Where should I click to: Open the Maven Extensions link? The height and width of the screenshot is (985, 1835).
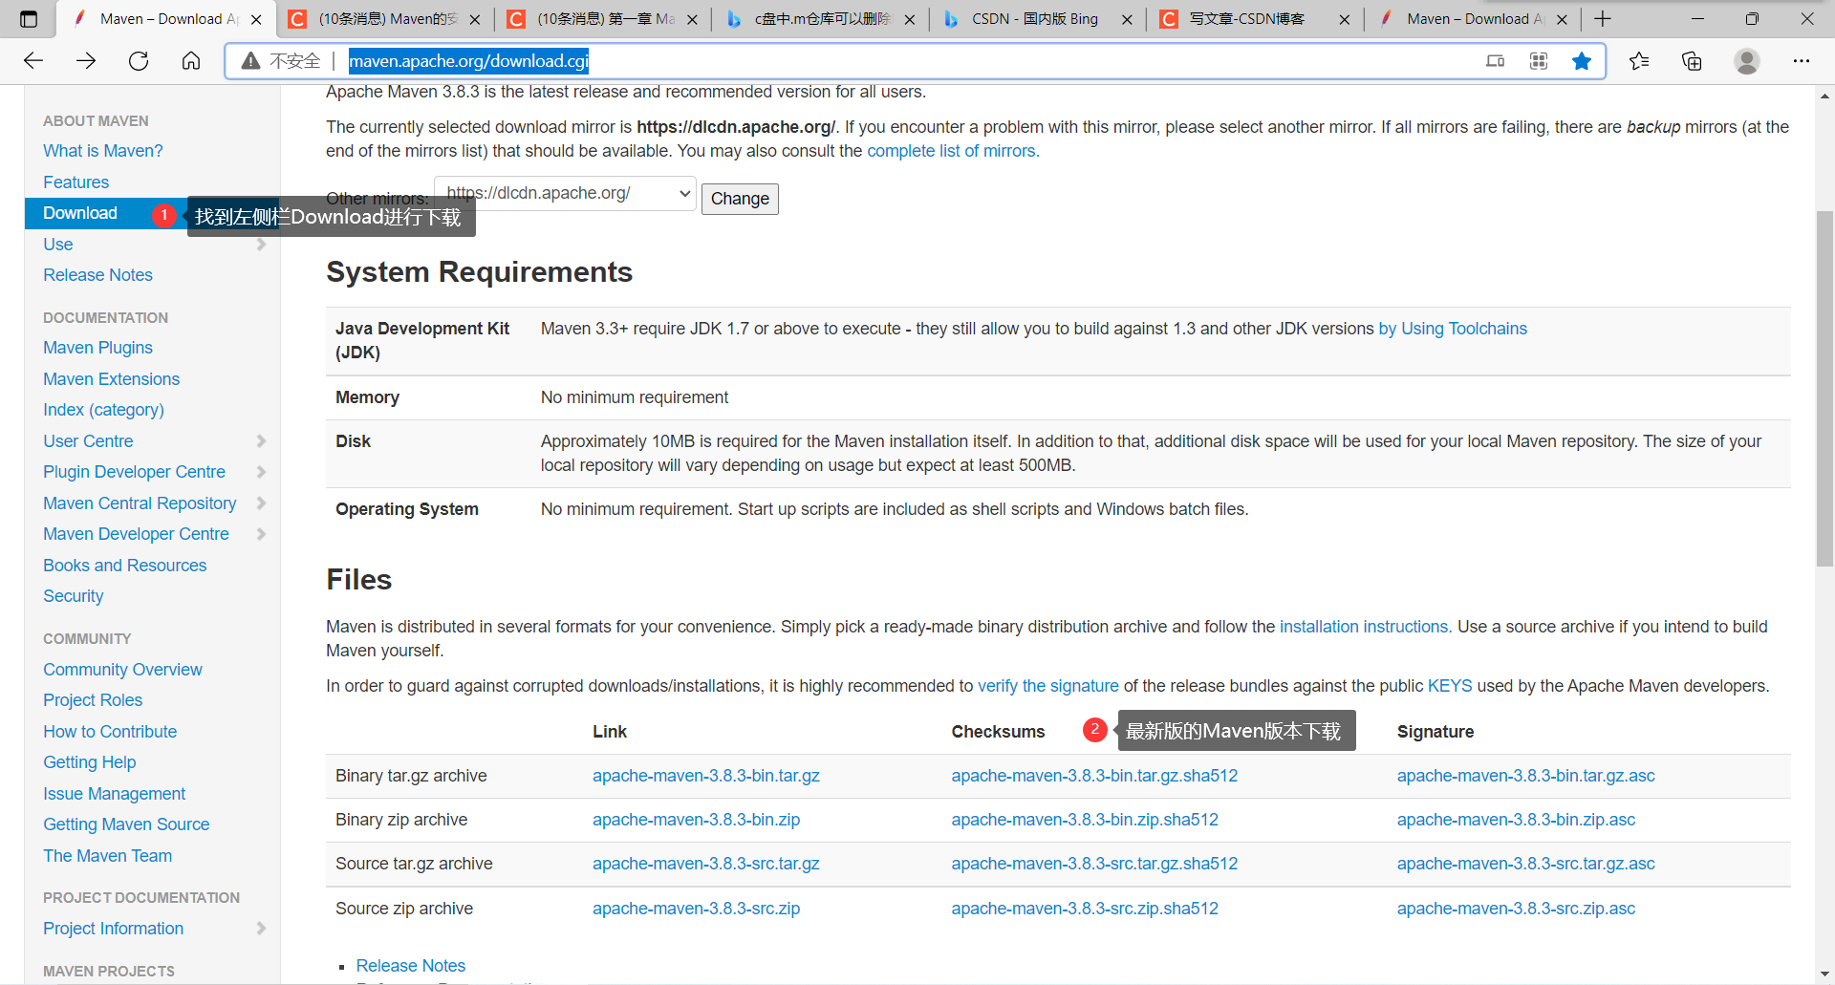click(111, 379)
